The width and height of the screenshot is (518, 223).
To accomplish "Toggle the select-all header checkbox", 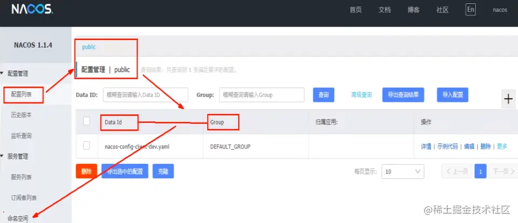I will click(x=86, y=121).
